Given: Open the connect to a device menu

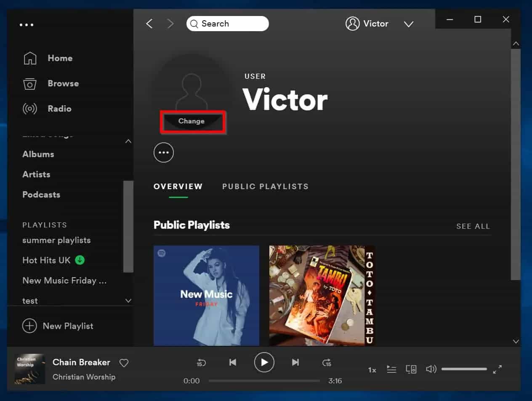Looking at the screenshot, I should 411,369.
